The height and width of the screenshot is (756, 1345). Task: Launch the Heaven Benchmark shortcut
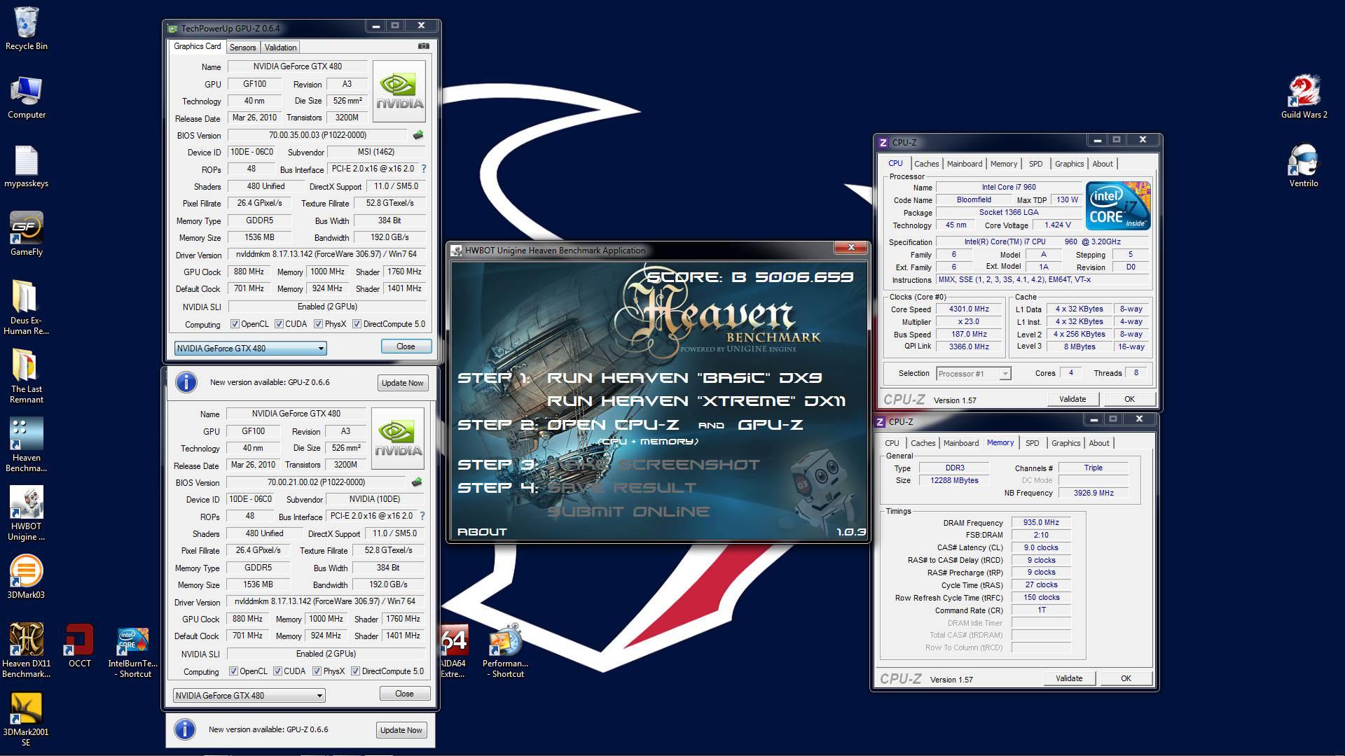pyautogui.click(x=27, y=445)
